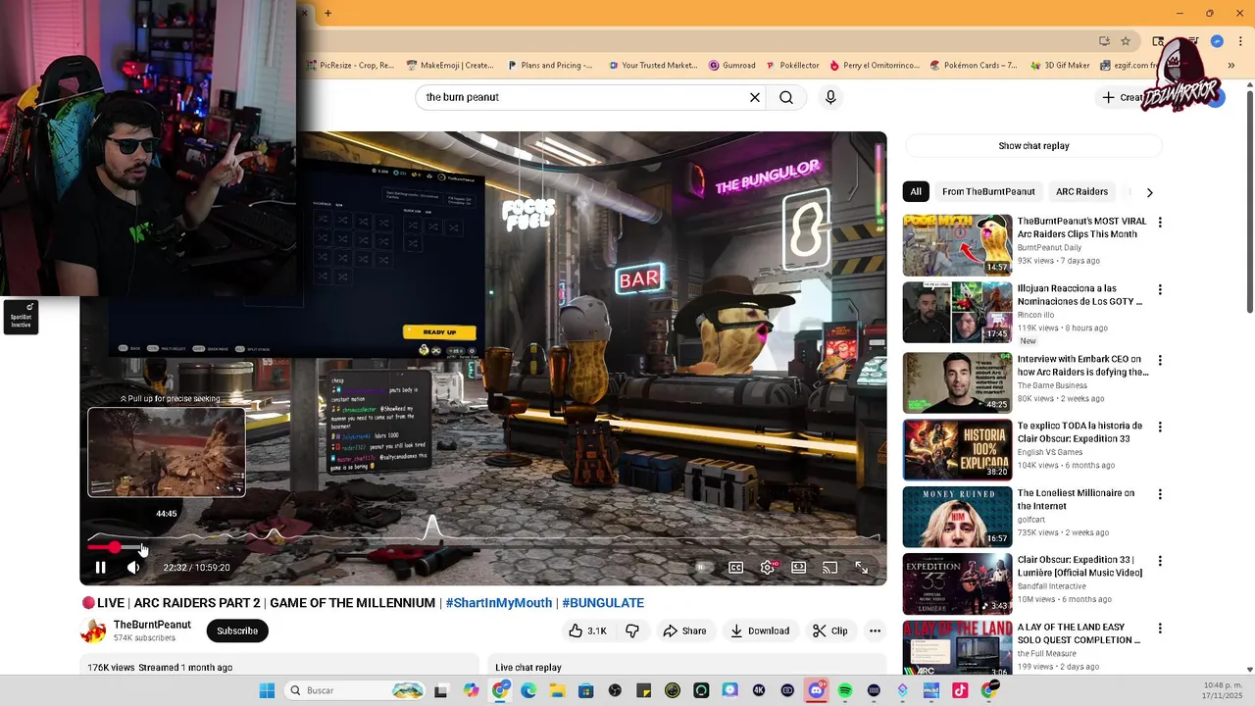This screenshot has height=706, width=1255.
Task: Select the 'ARC Raiders' filter chip
Action: pyautogui.click(x=1081, y=191)
